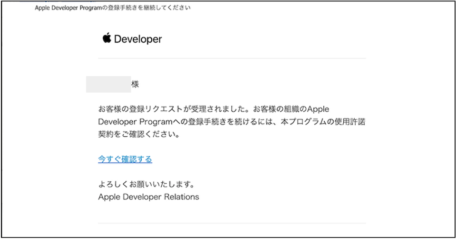
Task: Open the 今すぐ確認する link
Action: point(125,159)
